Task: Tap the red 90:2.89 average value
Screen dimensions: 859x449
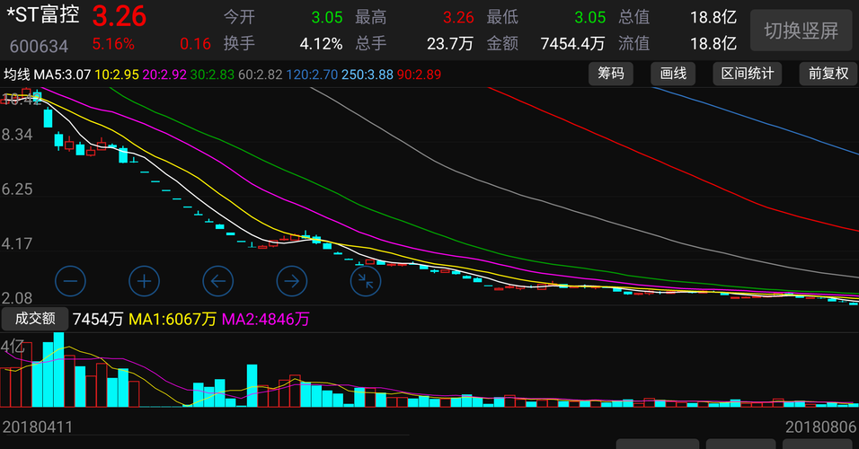Action: (x=419, y=75)
